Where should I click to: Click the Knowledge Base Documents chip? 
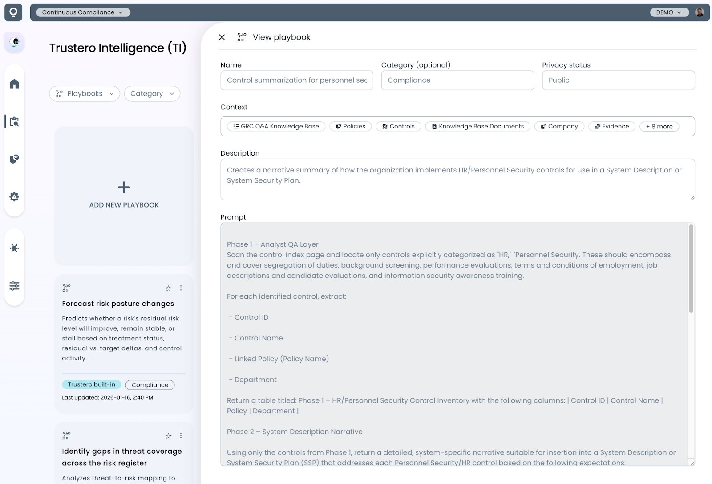[477, 126]
